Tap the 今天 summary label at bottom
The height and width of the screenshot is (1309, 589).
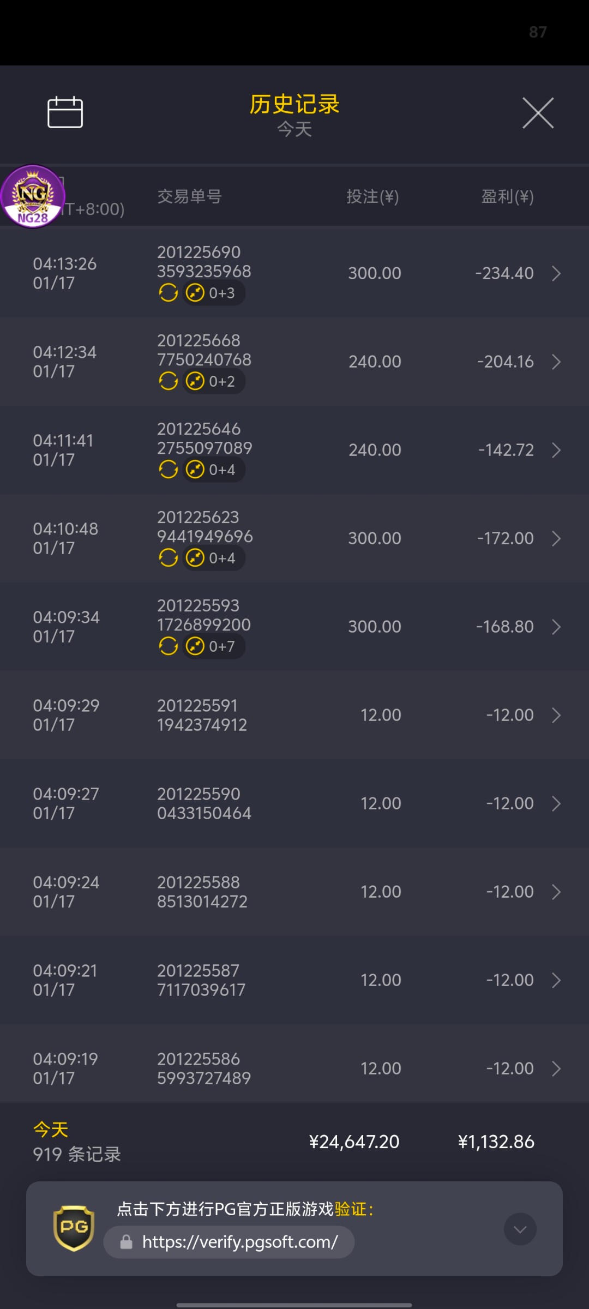[x=51, y=1129]
